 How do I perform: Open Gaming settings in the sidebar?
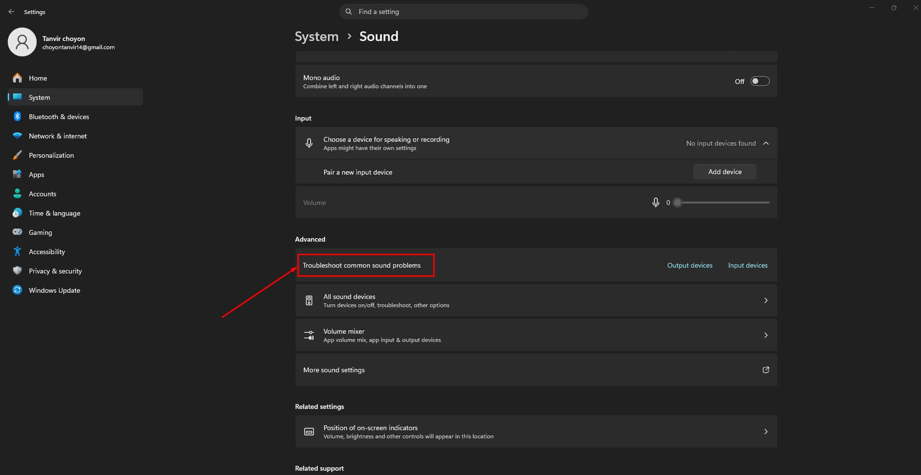(75, 232)
